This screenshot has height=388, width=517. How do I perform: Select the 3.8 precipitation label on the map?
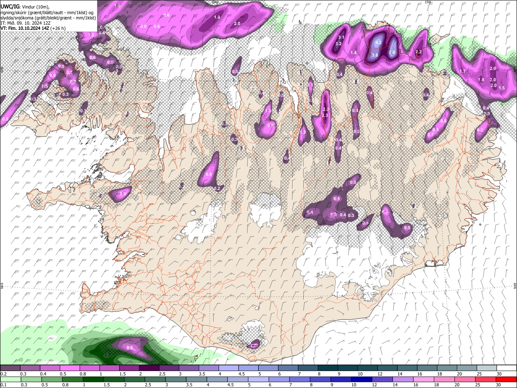click(375, 55)
